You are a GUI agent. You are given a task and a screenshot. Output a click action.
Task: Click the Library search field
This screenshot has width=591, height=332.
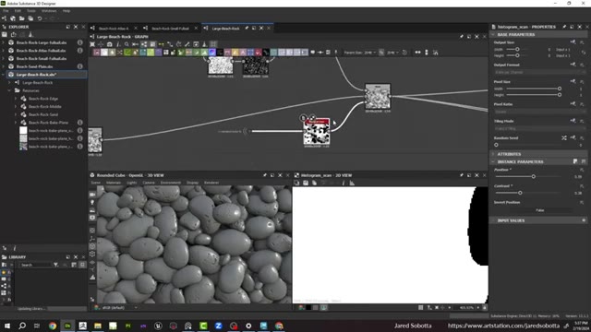pos(35,265)
